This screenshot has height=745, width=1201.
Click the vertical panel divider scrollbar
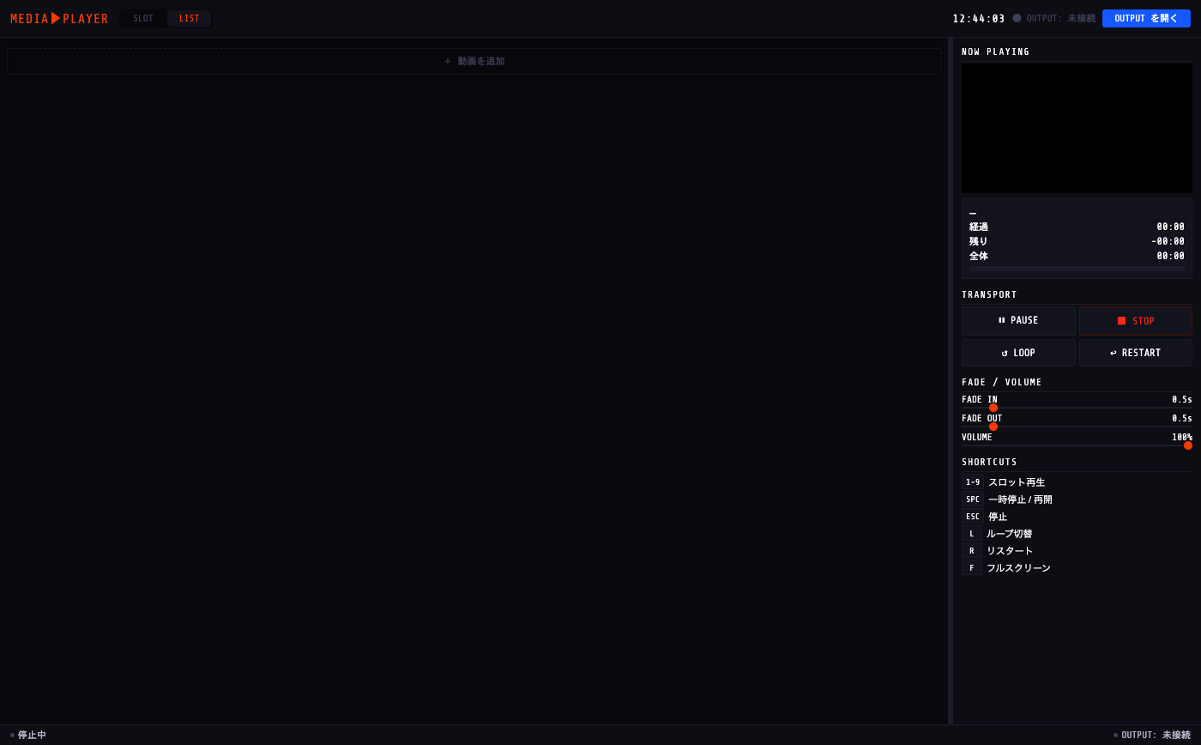951,381
